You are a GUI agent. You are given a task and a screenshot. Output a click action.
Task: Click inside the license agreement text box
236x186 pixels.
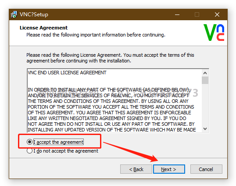[114, 101]
